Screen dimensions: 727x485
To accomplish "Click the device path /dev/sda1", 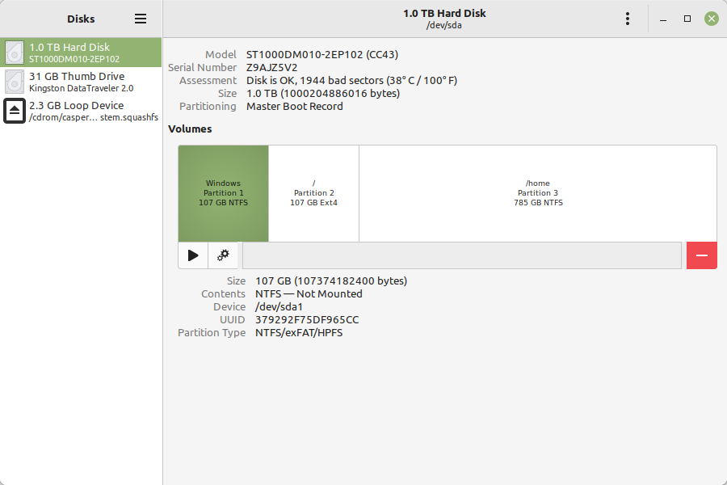I will point(279,307).
